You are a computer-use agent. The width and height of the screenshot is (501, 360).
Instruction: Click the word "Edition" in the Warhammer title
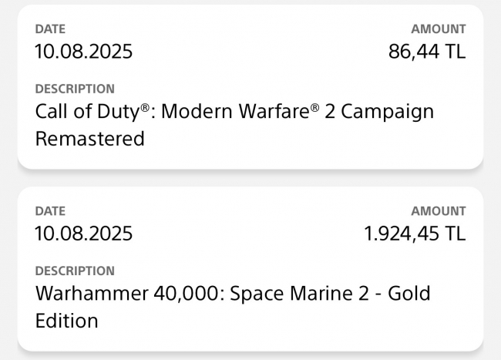coord(67,321)
